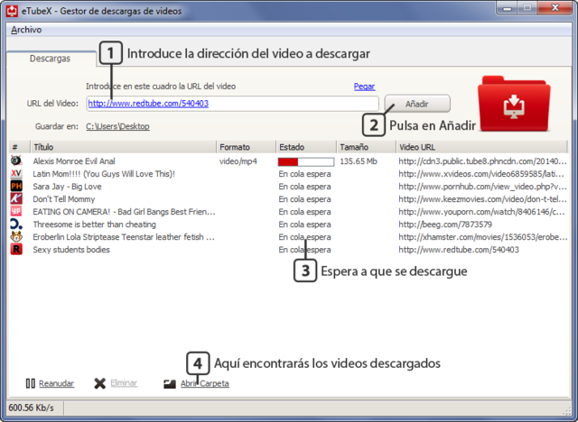Switch to the Descargas tab

[x=51, y=59]
